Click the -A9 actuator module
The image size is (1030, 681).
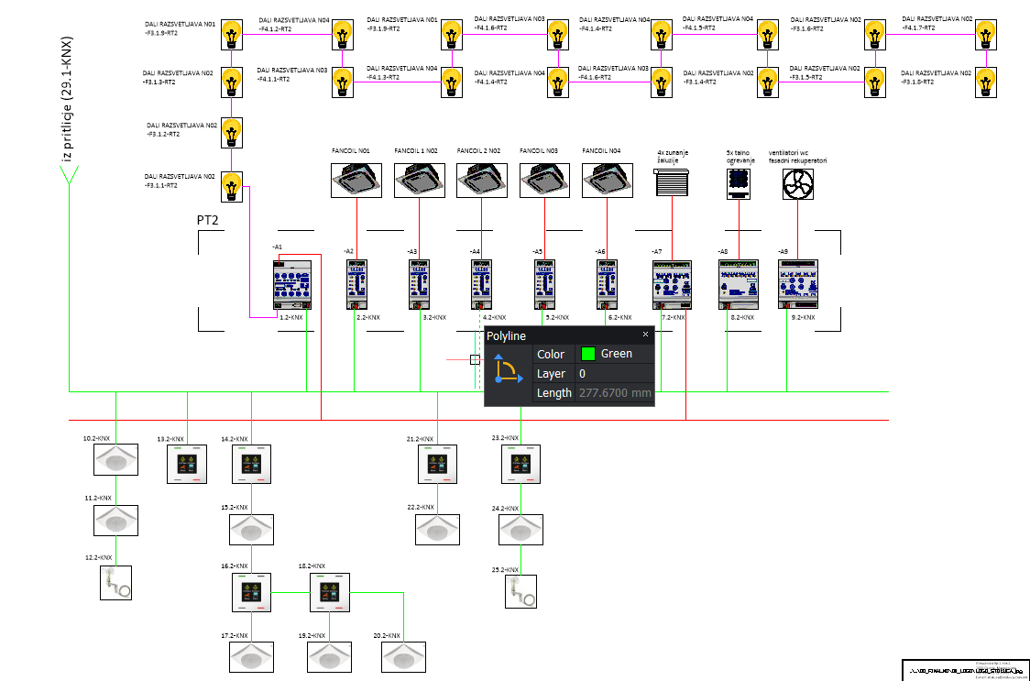point(797,284)
